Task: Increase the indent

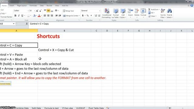Action: point(60,15)
